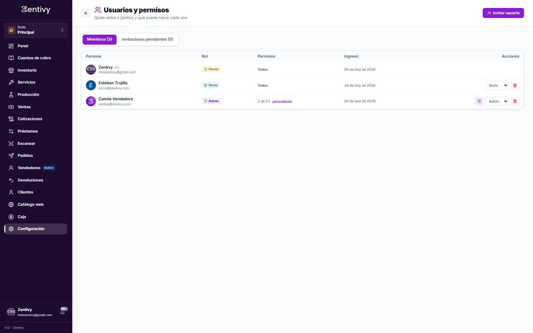533x333 pixels.
Task: Go back with the arrow button
Action: (x=86, y=13)
